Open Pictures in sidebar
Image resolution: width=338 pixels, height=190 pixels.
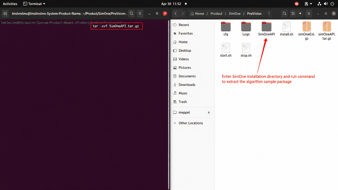193,68
